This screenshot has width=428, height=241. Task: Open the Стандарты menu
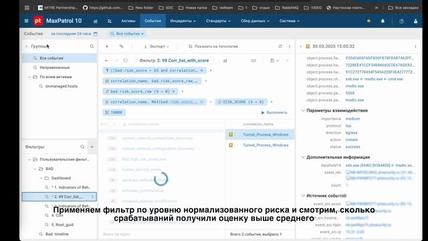tap(219, 21)
